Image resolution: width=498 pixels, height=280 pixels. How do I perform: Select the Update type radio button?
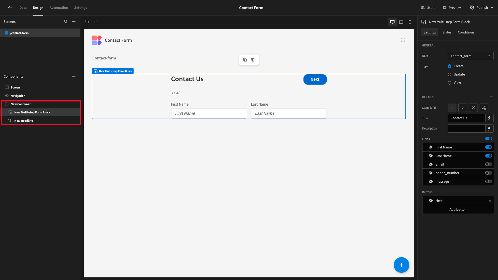click(x=449, y=74)
